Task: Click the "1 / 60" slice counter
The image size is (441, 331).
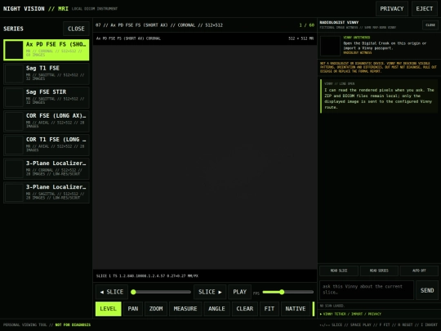Action: pyautogui.click(x=306, y=25)
